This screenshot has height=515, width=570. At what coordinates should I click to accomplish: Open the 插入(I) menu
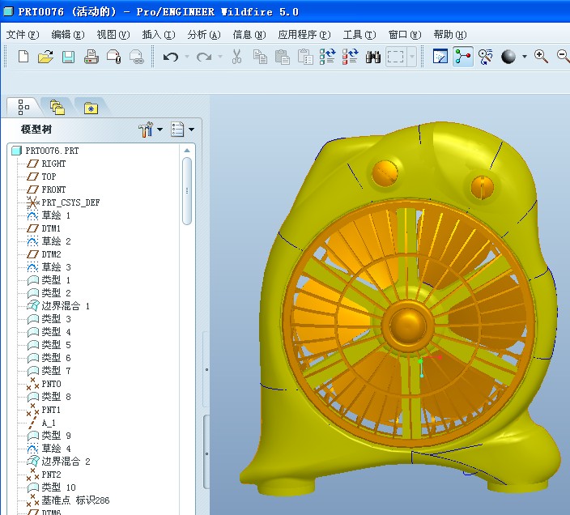coord(159,35)
